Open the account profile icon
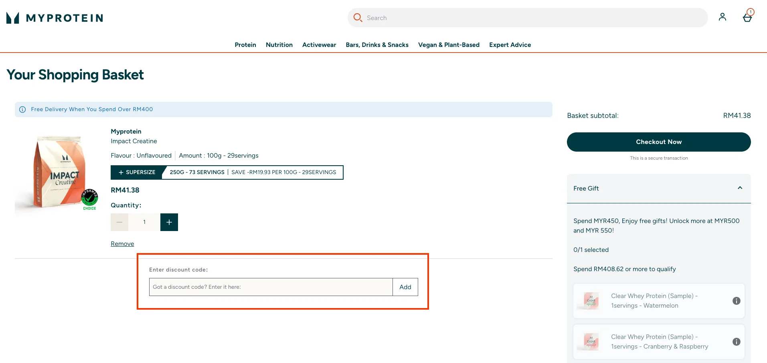767x363 pixels. point(722,17)
